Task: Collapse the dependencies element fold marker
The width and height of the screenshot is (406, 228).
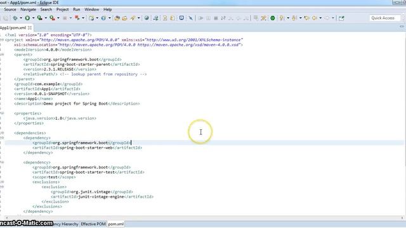Action: [2, 133]
